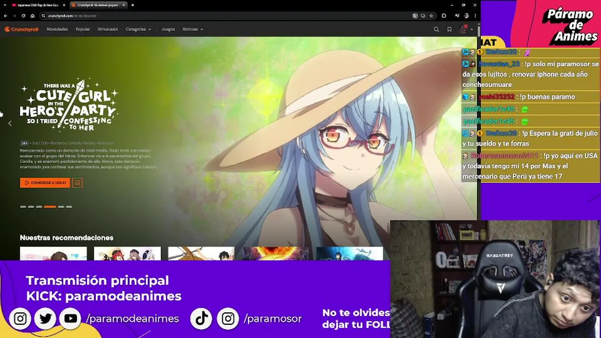Screen dimensions: 601x338
Task: Open the browser extensions icon
Action: point(444,15)
